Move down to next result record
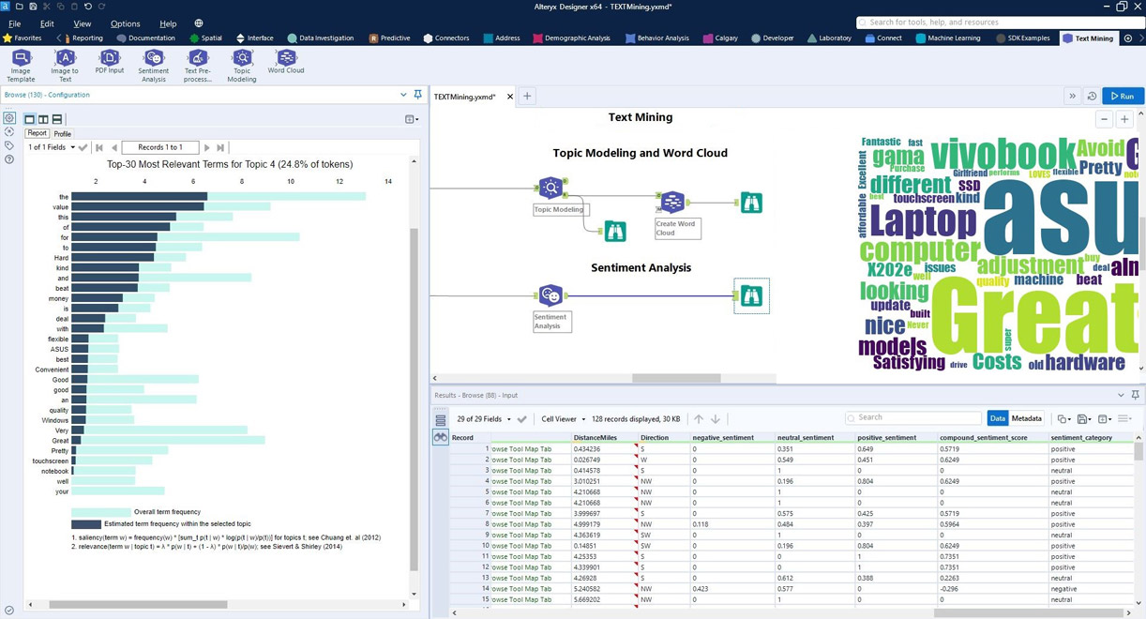The image size is (1146, 619). point(716,419)
